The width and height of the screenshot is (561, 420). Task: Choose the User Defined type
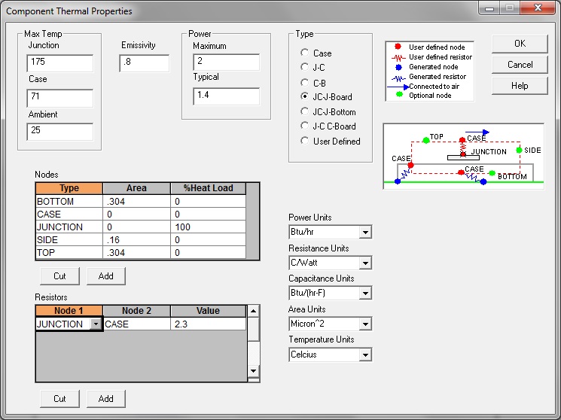point(304,141)
